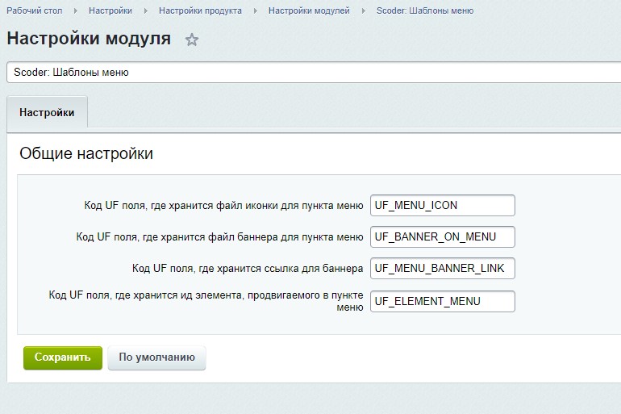Reset settings with По умолчанию button
Screen dimensions: 621x414
pos(156,358)
